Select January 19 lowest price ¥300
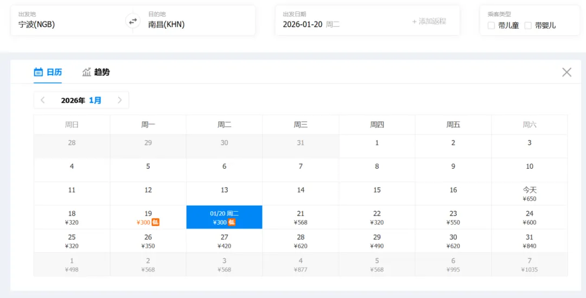586x298 pixels. [148, 217]
